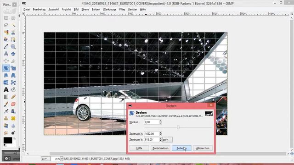Select the Crop tool
This screenshot has width=294, height=165.
click(13, 61)
